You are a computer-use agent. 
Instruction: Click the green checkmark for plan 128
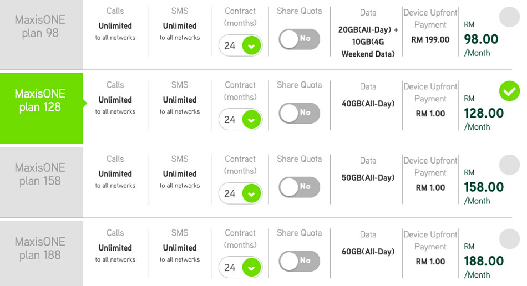[509, 91]
